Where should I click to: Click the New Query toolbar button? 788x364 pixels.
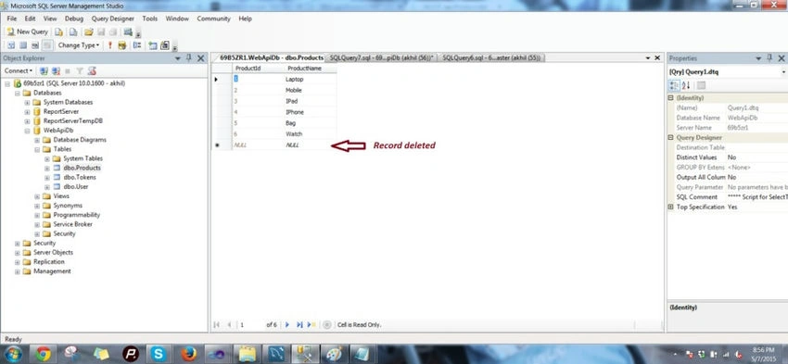pyautogui.click(x=27, y=31)
